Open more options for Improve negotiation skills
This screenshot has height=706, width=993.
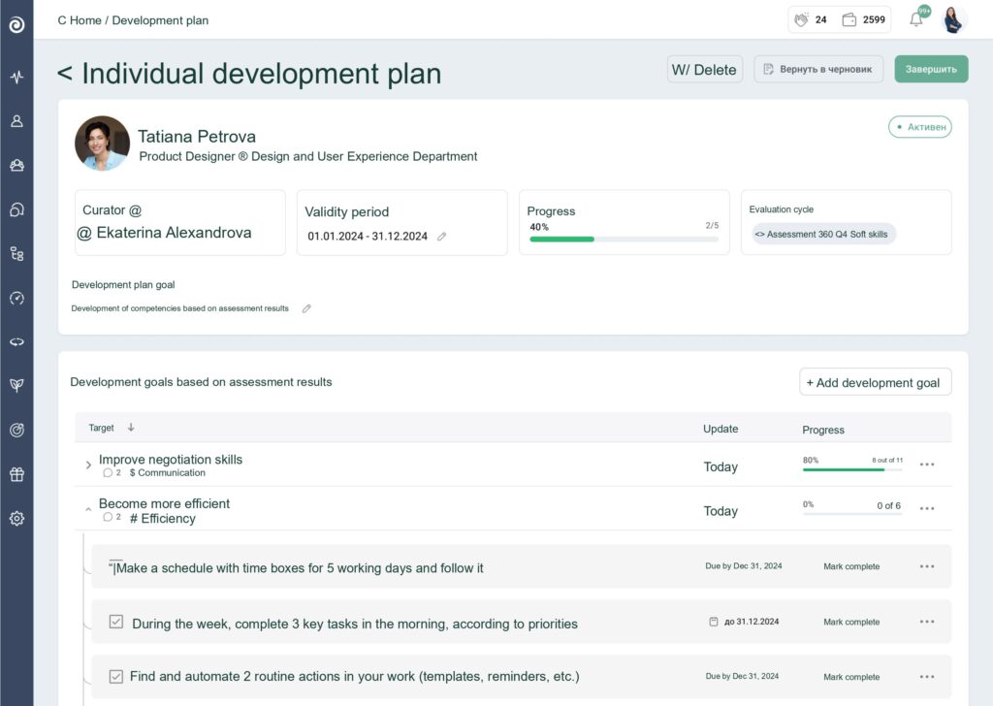click(927, 465)
